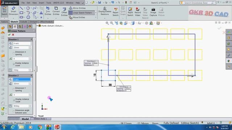Open the Insert menu
232x130 pixels.
[41, 3]
